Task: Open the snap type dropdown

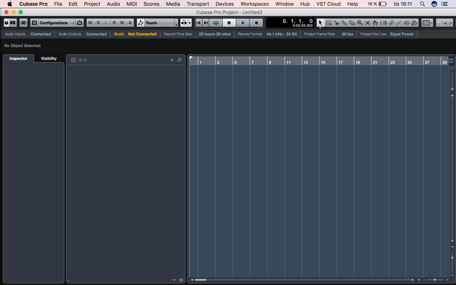Action: [x=444, y=23]
